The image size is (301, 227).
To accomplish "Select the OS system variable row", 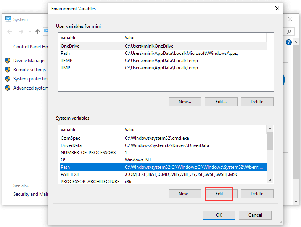I will 163,160.
